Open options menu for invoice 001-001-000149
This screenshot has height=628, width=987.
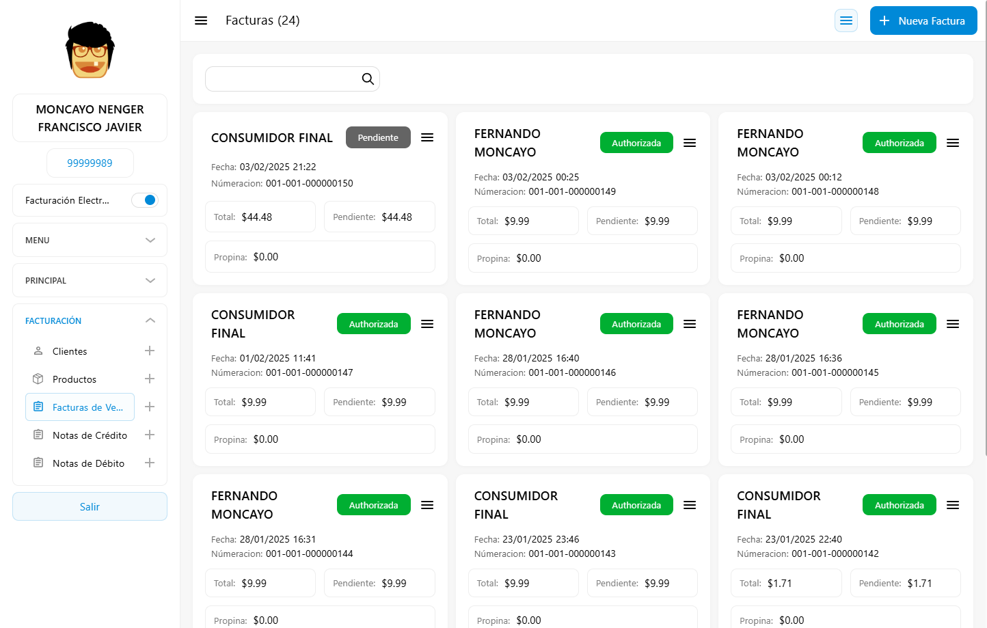coord(690,143)
